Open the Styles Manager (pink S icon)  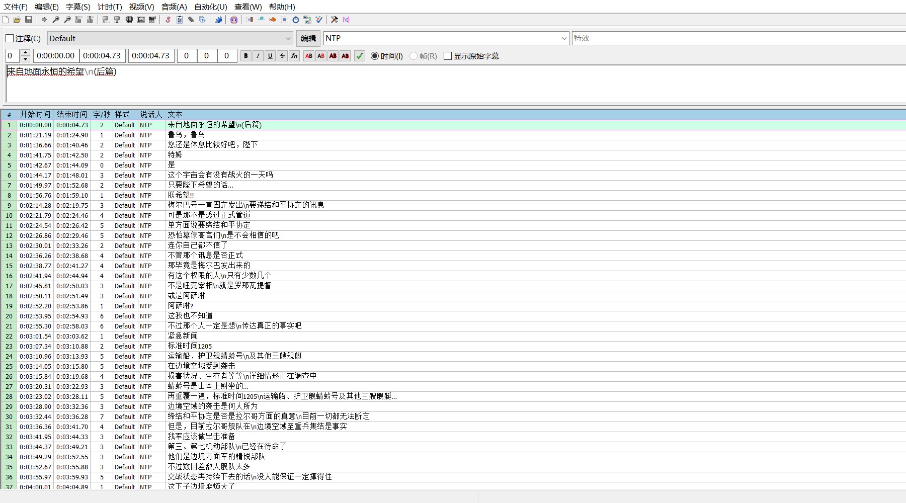pos(168,20)
